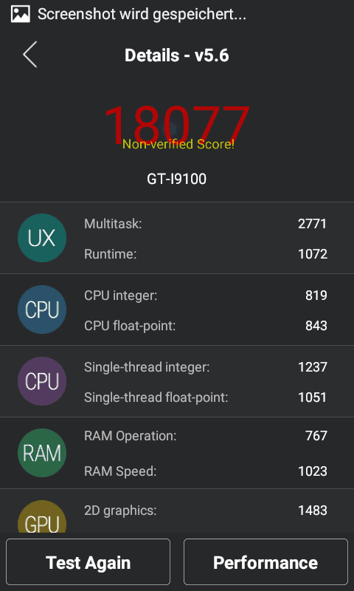This screenshot has height=591, width=354.
Task: Tap the yellow GPU circle icon
Action: tap(42, 516)
